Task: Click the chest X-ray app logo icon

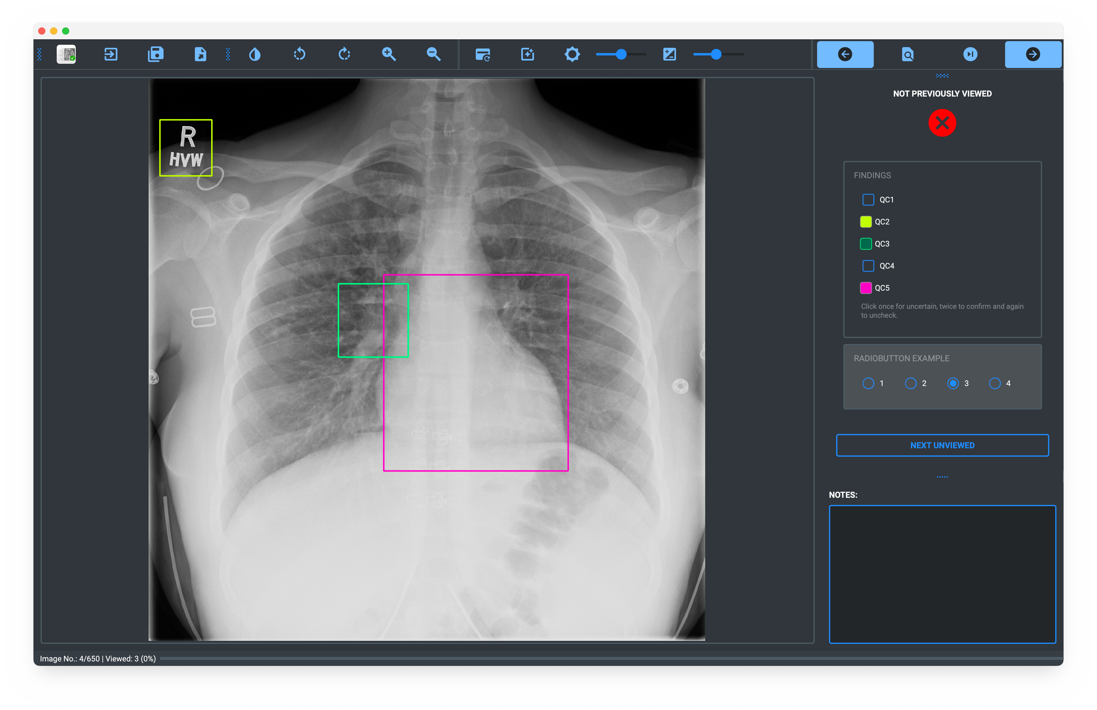Action: click(x=66, y=54)
